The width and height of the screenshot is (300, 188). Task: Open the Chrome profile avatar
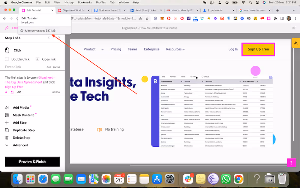click(x=289, y=18)
